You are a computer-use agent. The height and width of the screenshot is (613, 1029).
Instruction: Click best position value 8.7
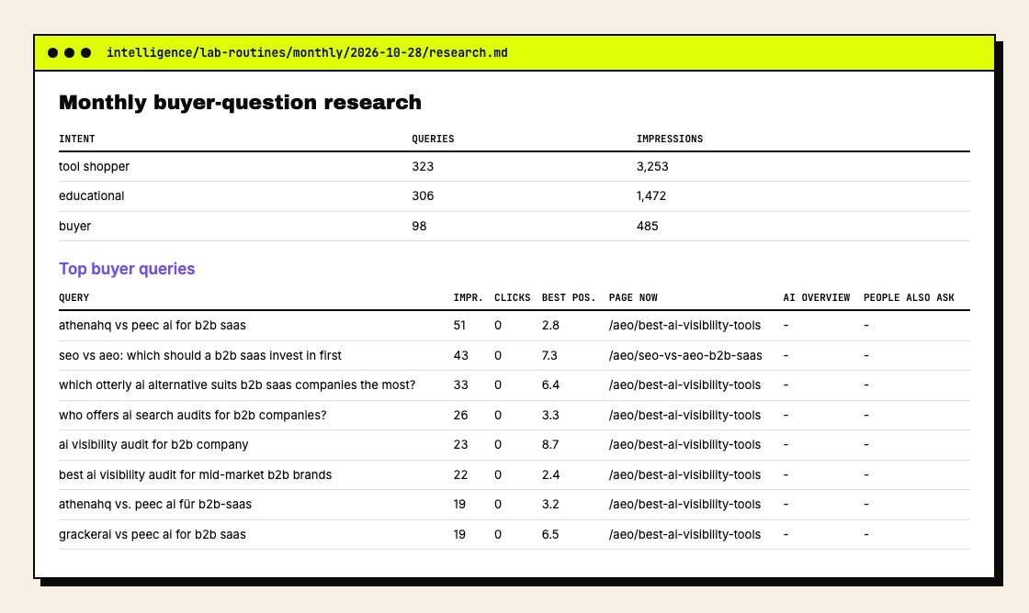pos(550,444)
